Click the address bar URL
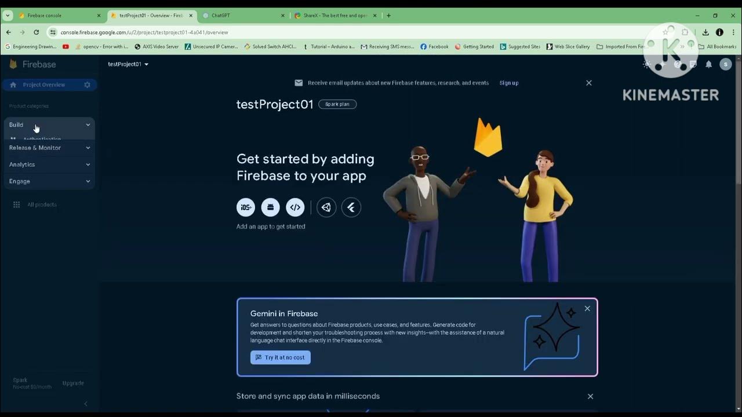Viewport: 742px width, 417px height. (144, 32)
